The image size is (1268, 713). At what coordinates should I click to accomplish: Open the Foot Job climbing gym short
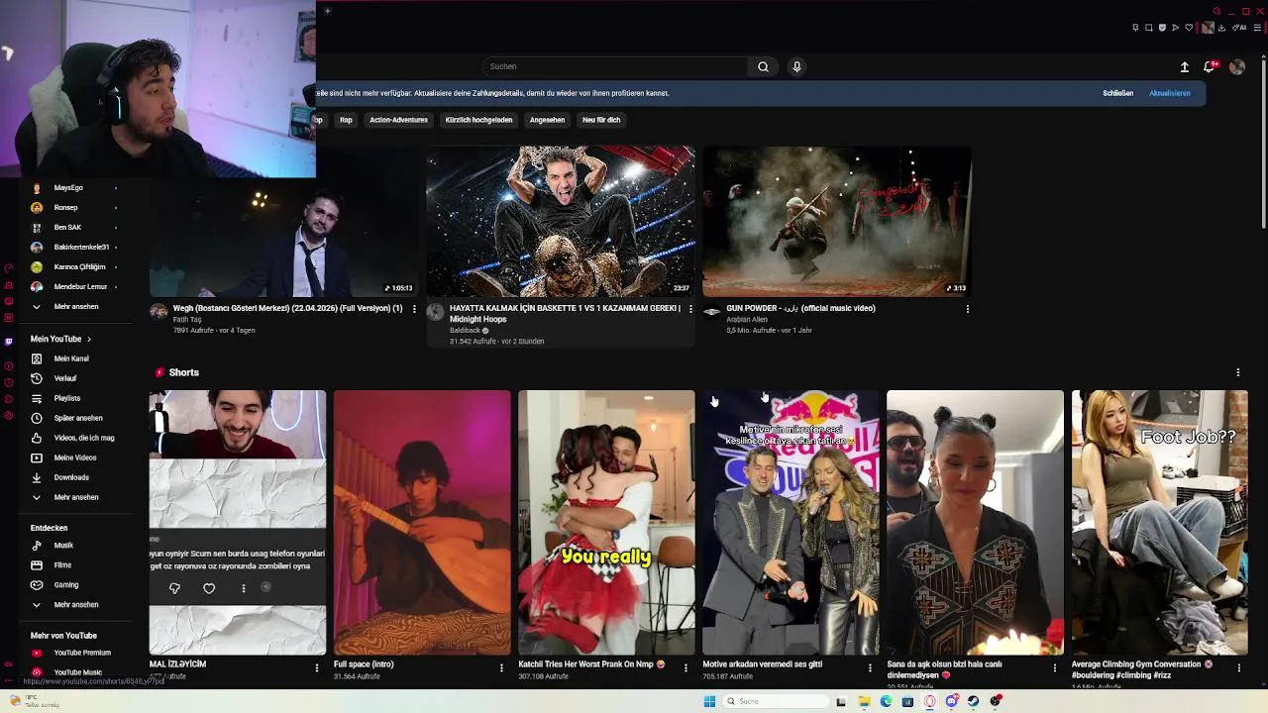click(x=1159, y=522)
